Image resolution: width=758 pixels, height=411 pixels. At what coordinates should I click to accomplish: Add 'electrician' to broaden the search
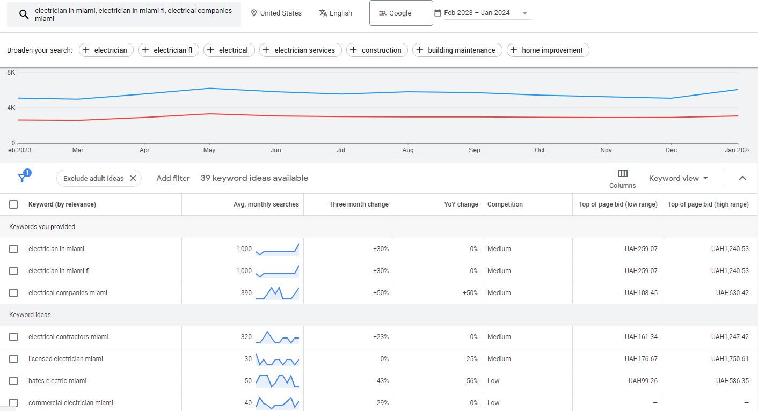(106, 50)
